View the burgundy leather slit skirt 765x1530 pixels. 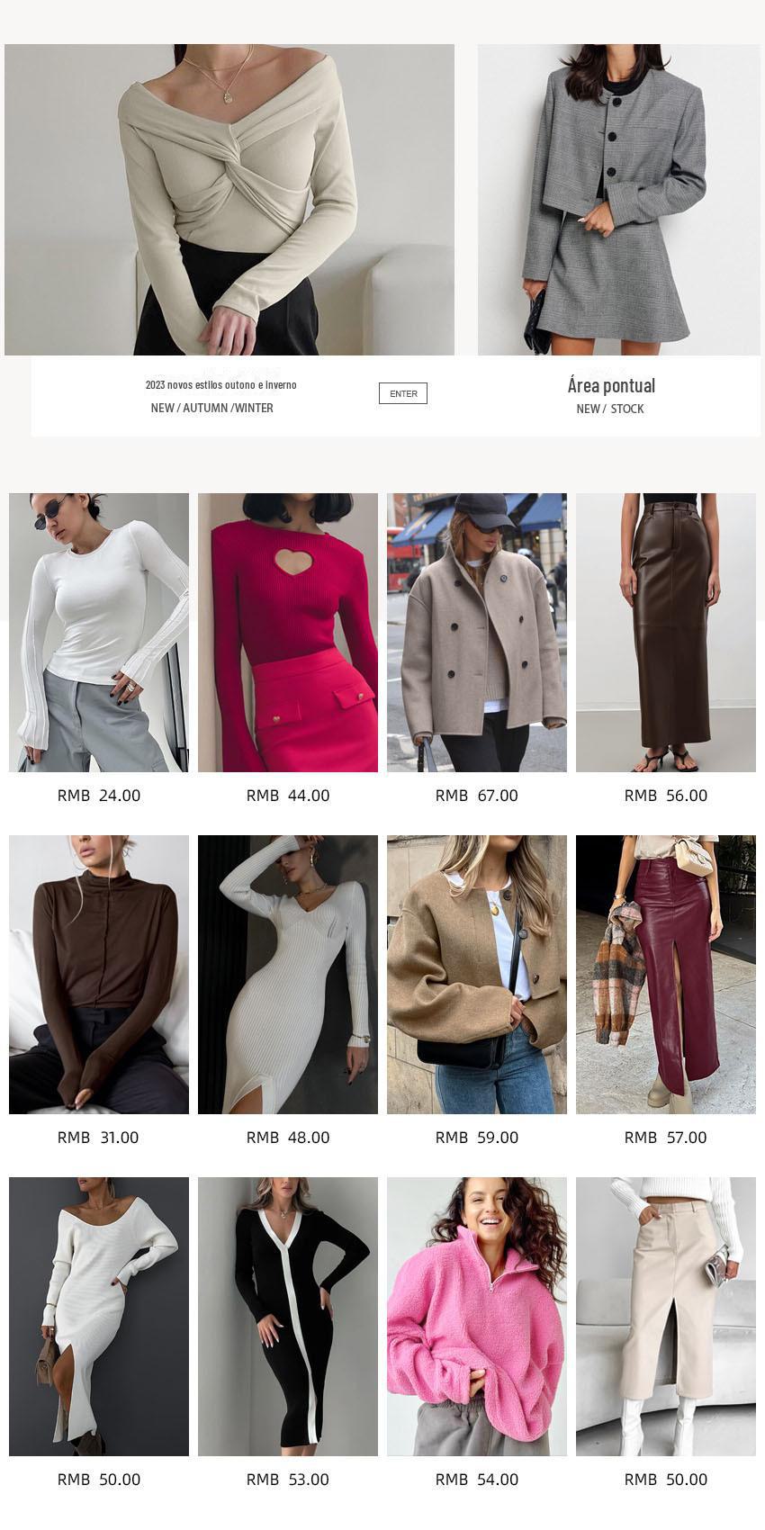point(666,975)
